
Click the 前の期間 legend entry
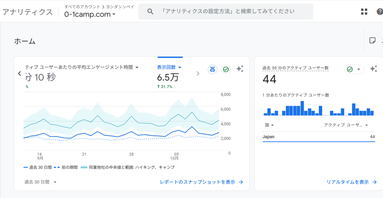pos(65,167)
